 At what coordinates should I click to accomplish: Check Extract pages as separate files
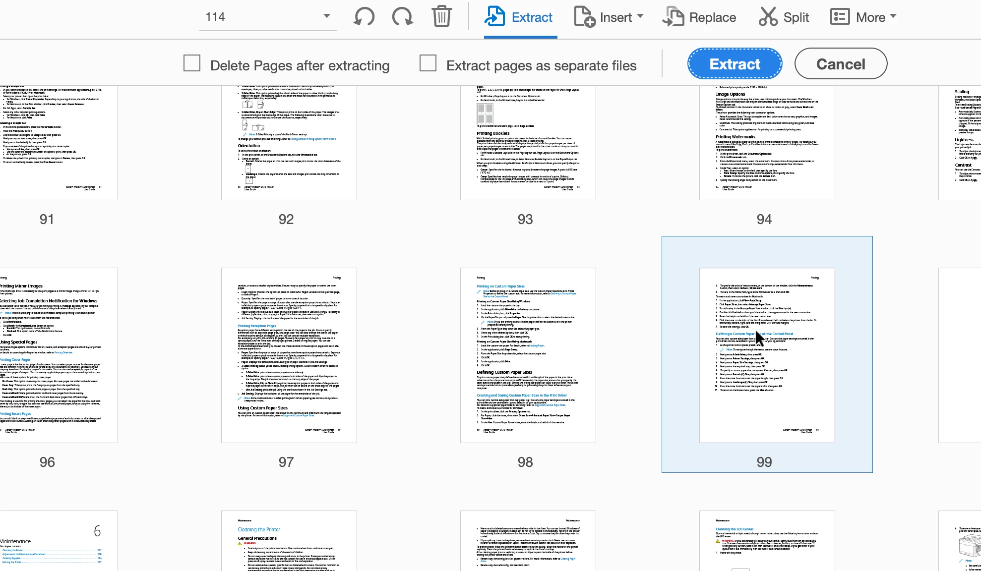coord(428,63)
